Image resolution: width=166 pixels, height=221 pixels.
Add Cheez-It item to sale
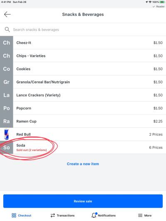click(83, 43)
